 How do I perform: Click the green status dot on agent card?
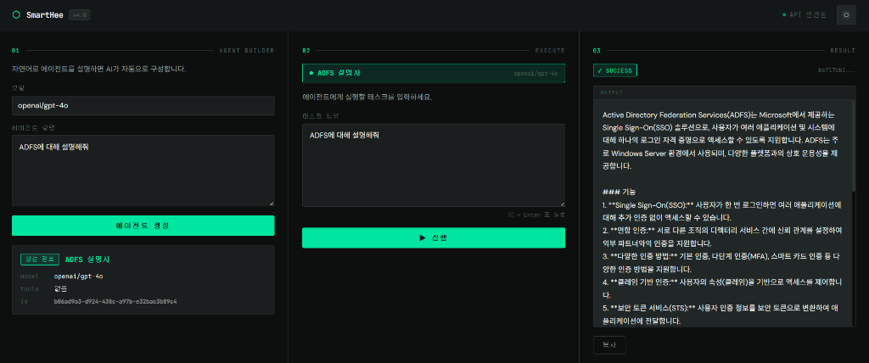pos(311,73)
